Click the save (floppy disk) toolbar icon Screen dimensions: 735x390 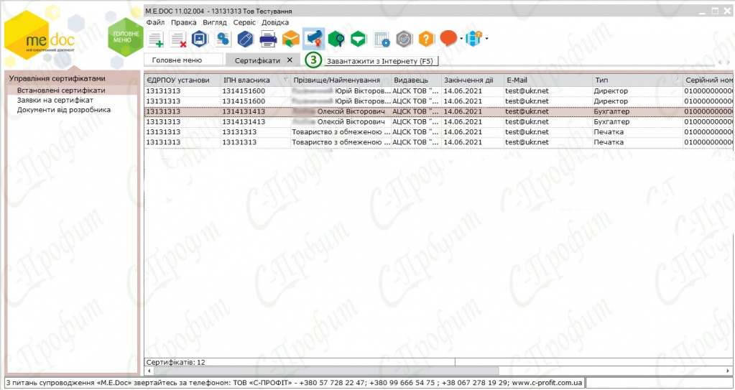(x=200, y=39)
